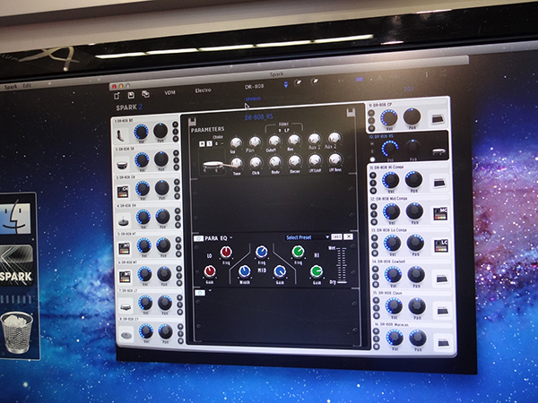Open effect type dropdown on empty slot
This screenshot has height=403, width=538.
pyautogui.click(x=210, y=291)
